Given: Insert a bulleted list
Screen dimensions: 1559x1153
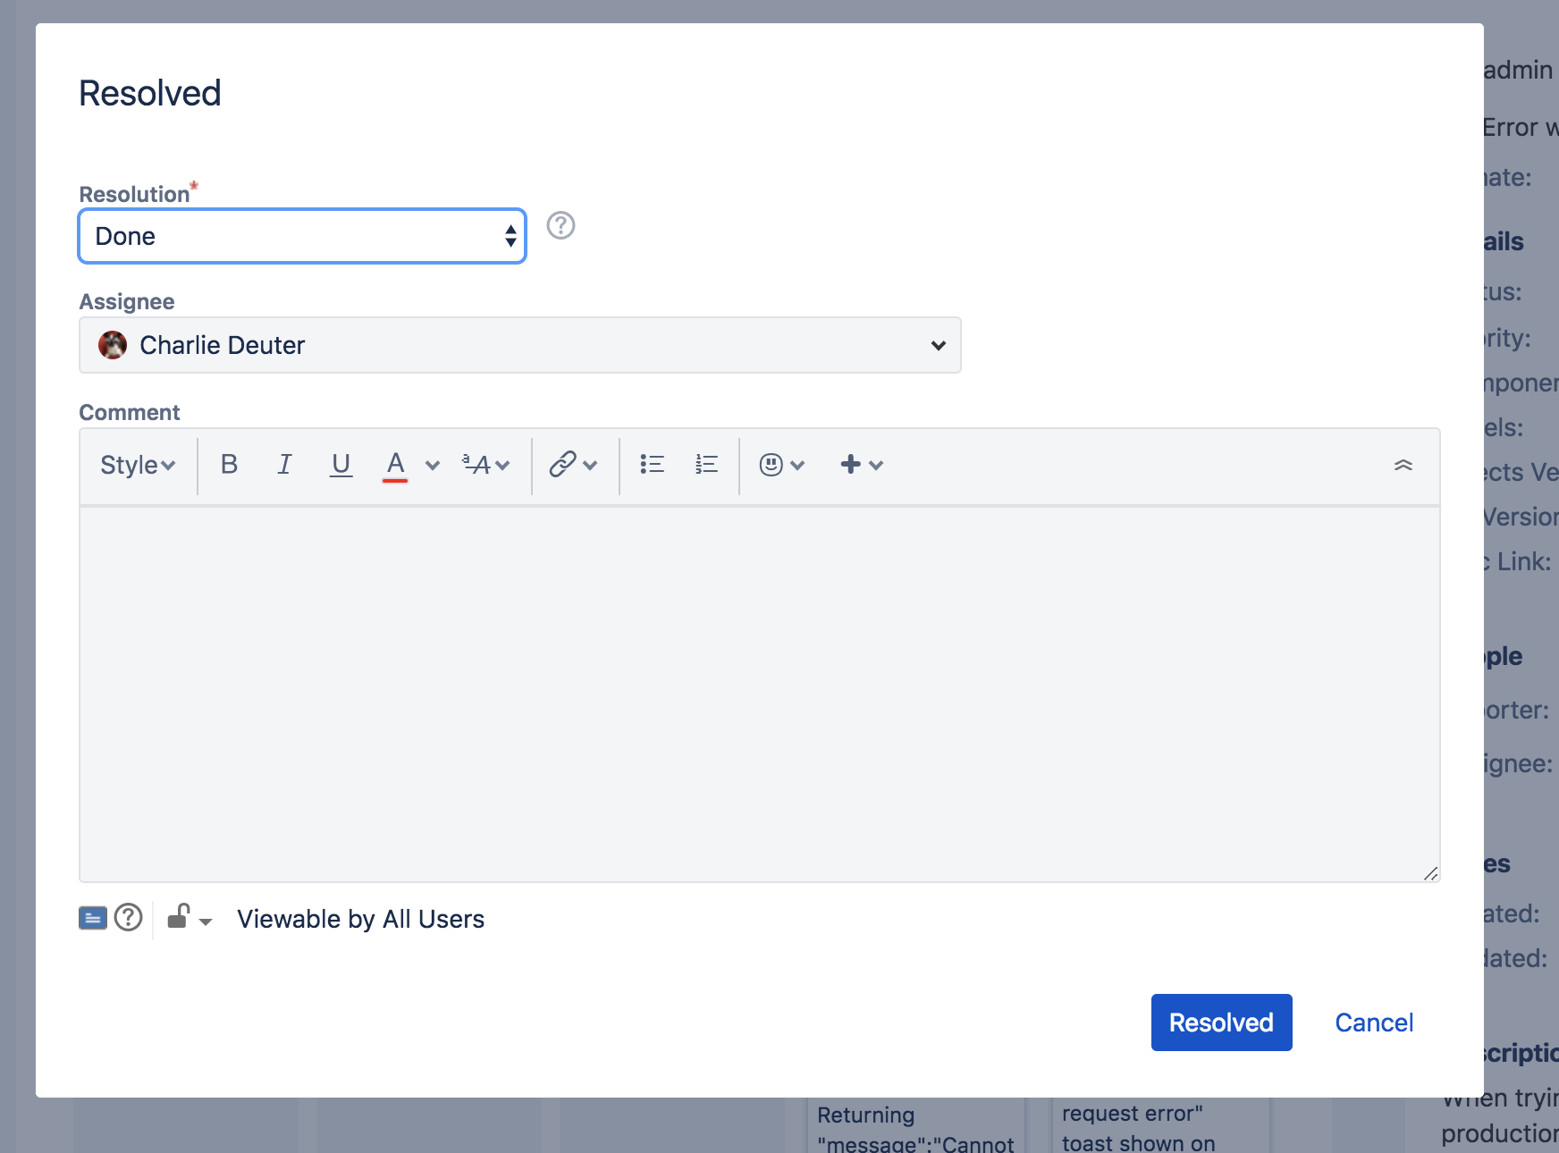Looking at the screenshot, I should (652, 465).
